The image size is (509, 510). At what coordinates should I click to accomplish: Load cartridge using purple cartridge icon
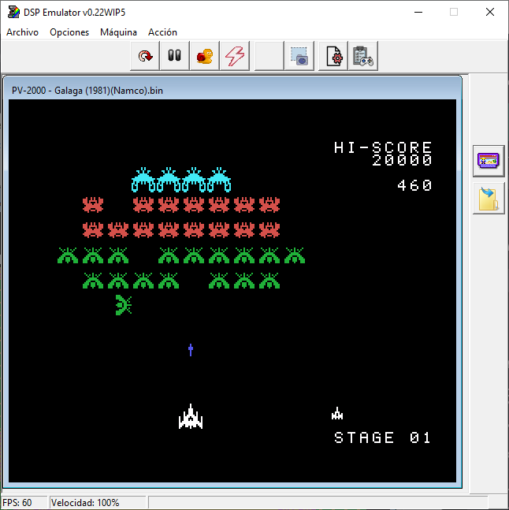click(489, 161)
